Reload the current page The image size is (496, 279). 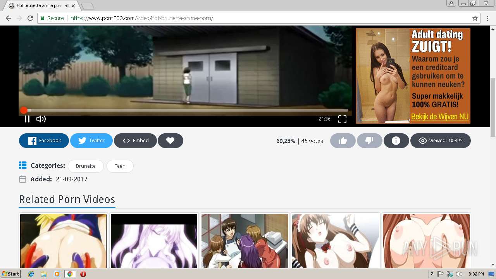pyautogui.click(x=30, y=18)
